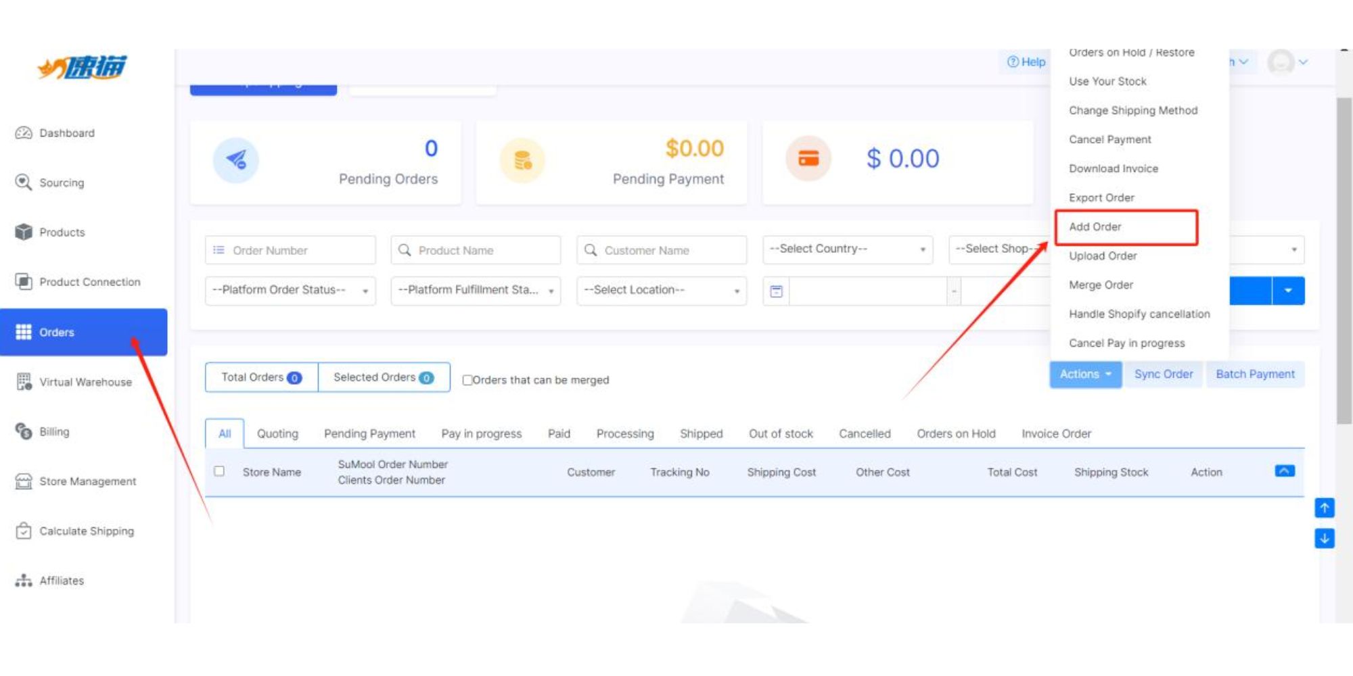This screenshot has height=676, width=1353.
Task: Click the Dashboard gauge icon in sidebar
Action: coord(24,133)
